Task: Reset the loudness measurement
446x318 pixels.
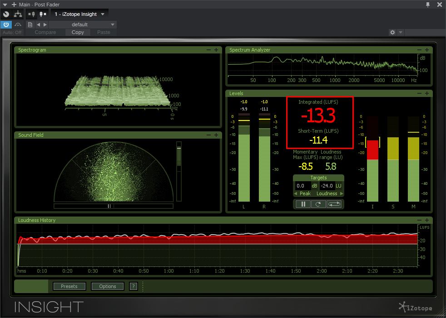Action: 318,204
